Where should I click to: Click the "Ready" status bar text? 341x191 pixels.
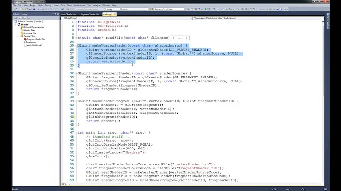[15, 189]
